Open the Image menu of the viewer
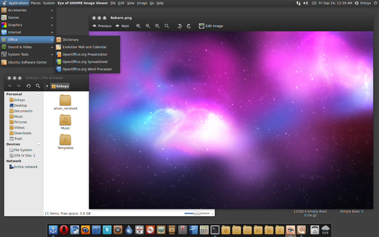This screenshot has height=237, width=379. point(142,3)
